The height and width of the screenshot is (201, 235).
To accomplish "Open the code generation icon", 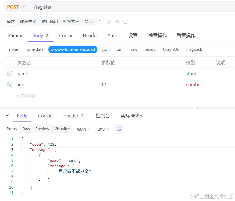I will tap(117, 22).
